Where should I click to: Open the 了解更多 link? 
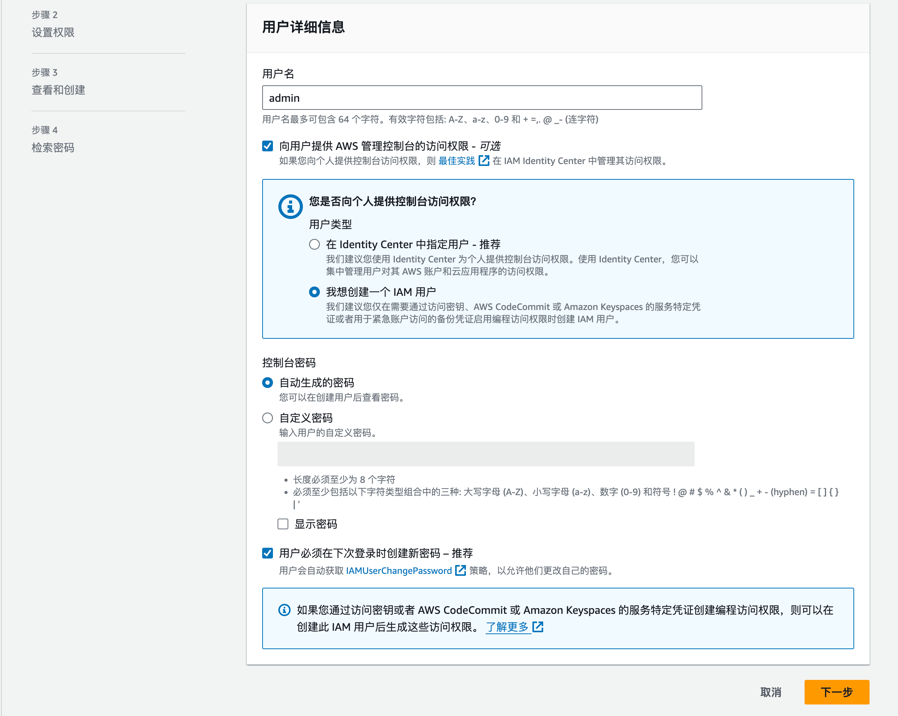coord(507,627)
